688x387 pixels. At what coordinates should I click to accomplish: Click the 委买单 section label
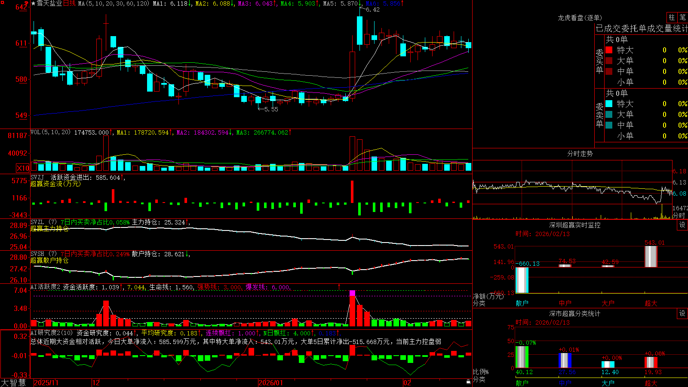[x=599, y=61]
